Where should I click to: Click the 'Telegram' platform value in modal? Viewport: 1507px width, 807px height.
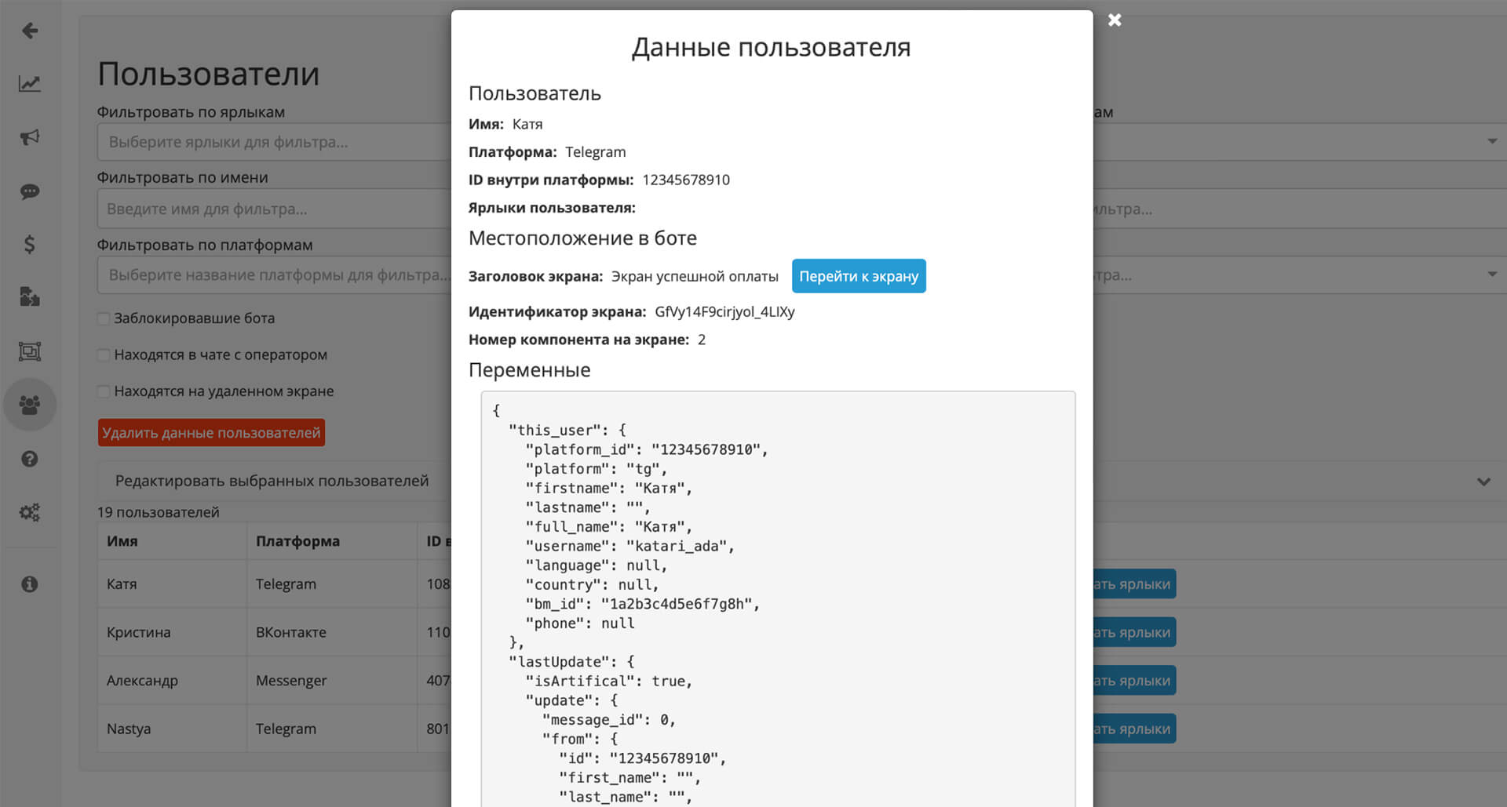595,152
